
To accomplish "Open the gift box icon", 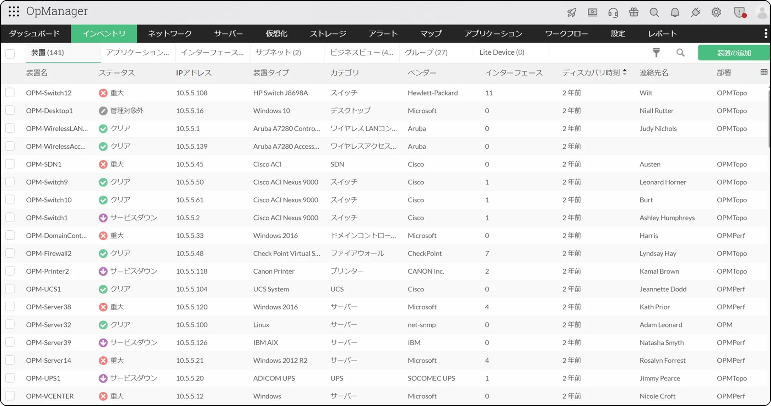I will pyautogui.click(x=633, y=12).
